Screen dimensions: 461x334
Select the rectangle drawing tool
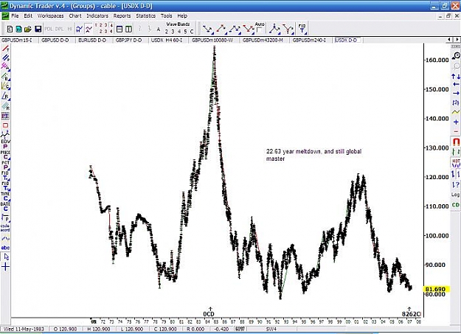(6, 125)
